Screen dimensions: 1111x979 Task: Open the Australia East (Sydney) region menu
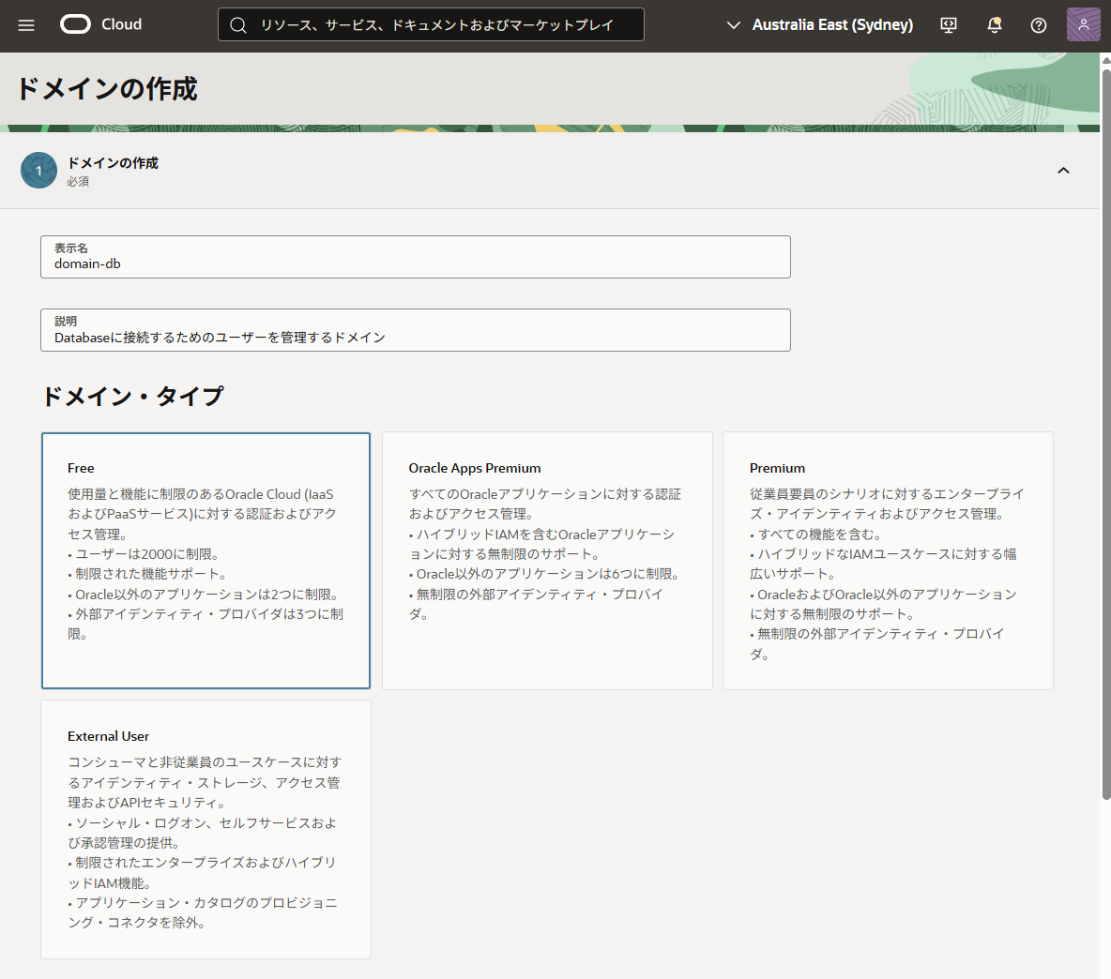[x=831, y=25]
